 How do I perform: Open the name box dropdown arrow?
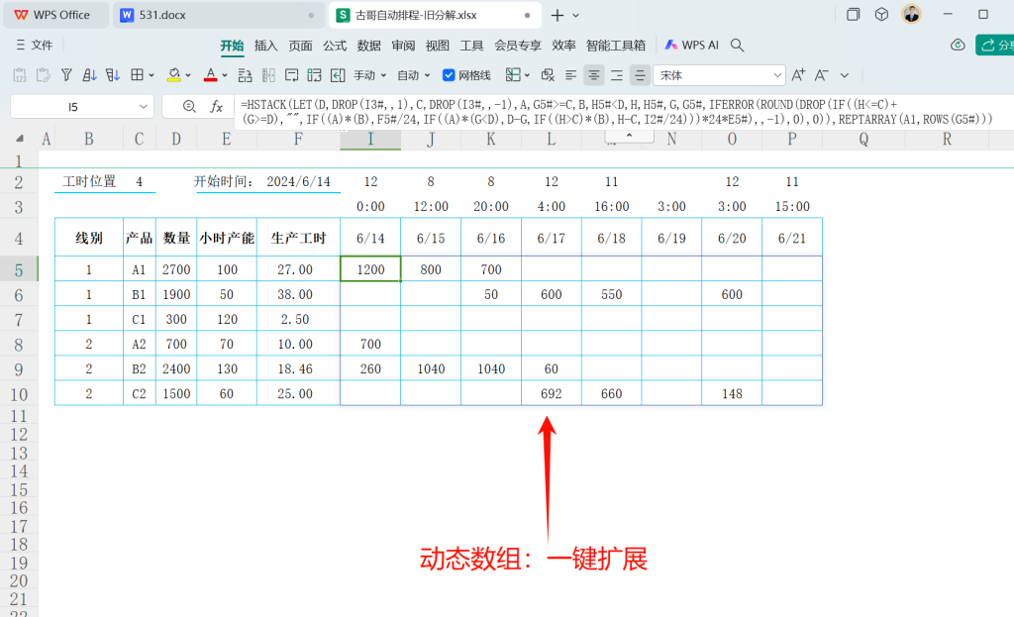click(x=143, y=107)
